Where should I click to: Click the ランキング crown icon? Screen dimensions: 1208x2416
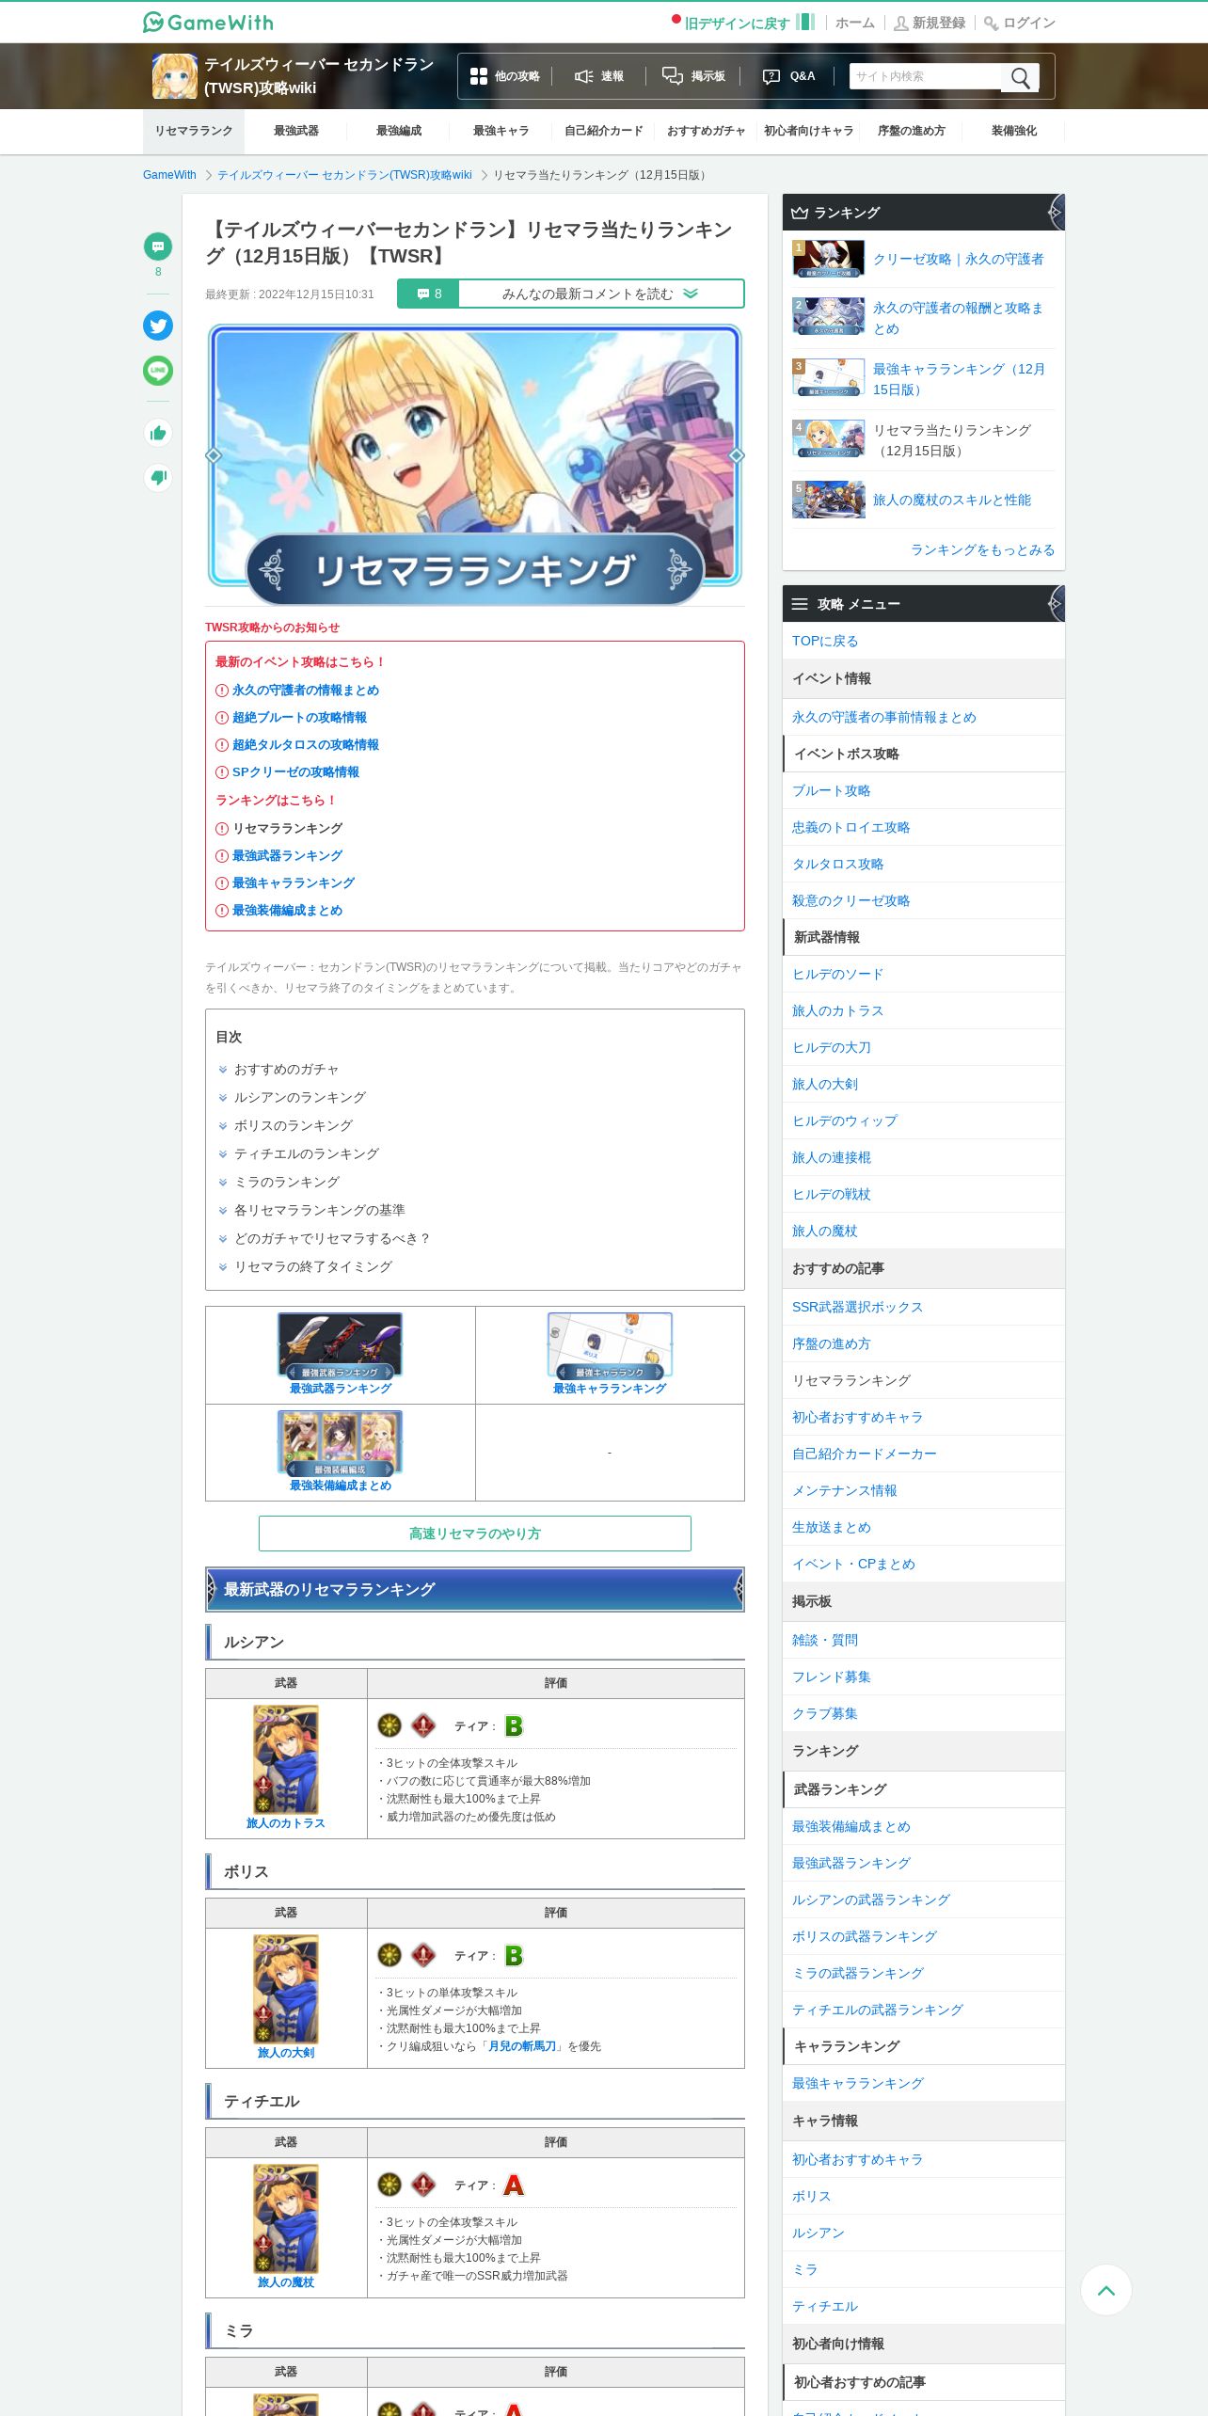pos(800,213)
